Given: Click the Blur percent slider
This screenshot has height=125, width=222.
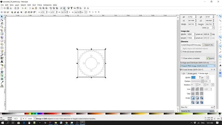Looking at the screenshot, I should click(197, 107).
